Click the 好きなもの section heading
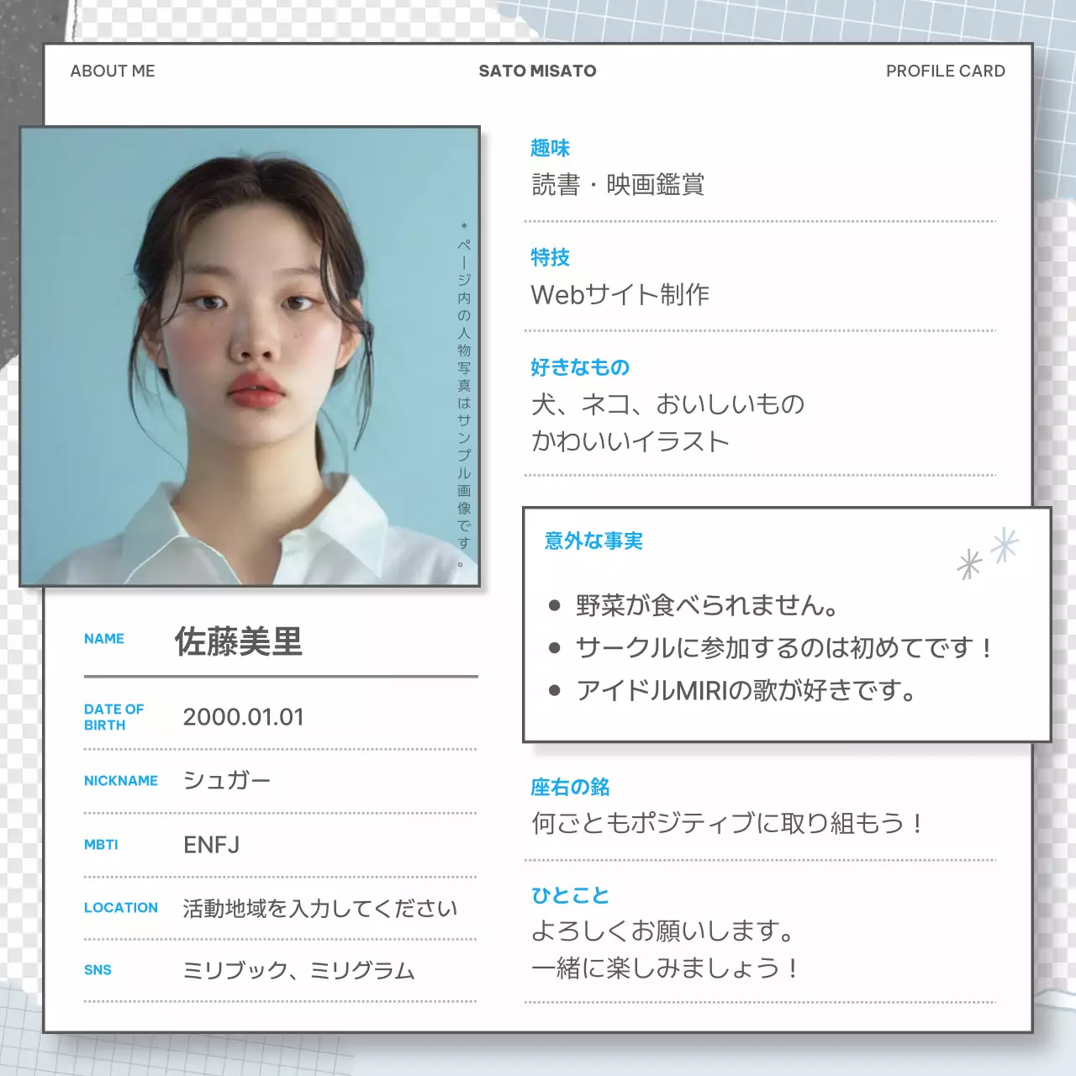Screen dimensions: 1076x1076 point(580,367)
